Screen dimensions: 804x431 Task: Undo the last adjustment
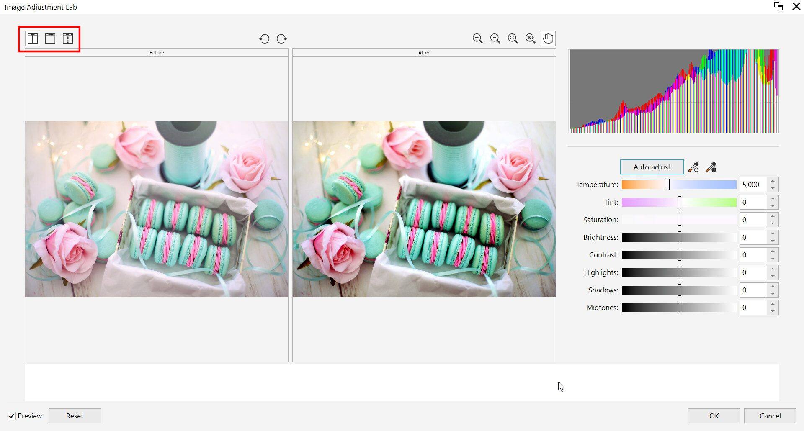click(264, 38)
